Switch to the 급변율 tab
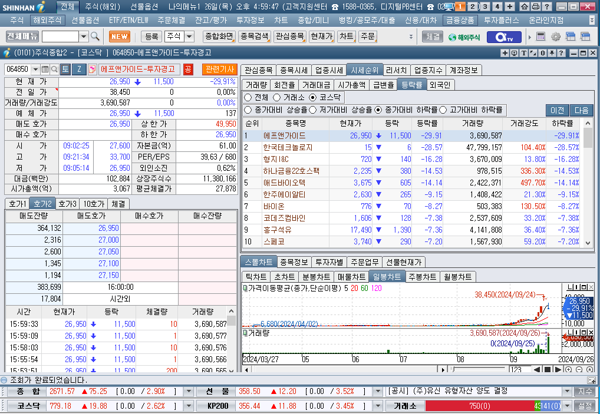 [x=384, y=85]
